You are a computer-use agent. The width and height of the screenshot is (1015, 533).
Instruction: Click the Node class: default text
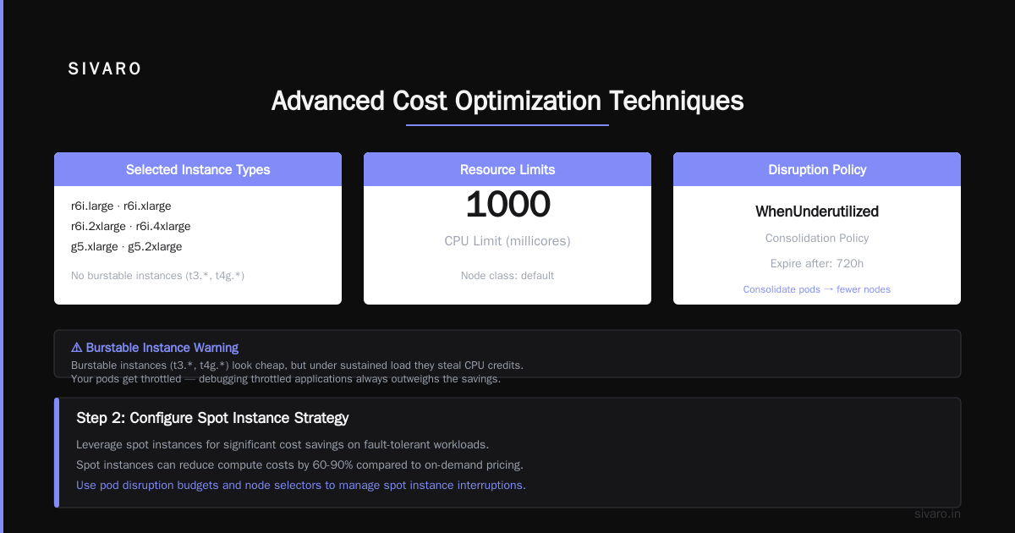tap(507, 276)
